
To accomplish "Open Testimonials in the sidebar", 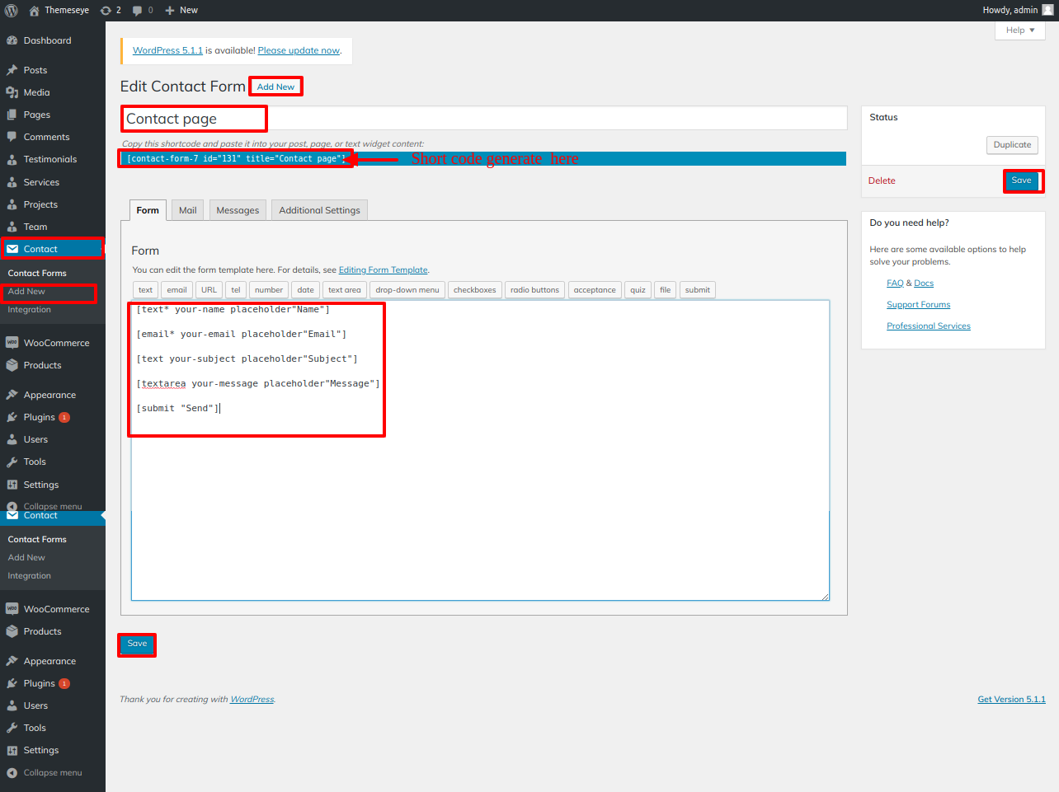I will pos(49,159).
